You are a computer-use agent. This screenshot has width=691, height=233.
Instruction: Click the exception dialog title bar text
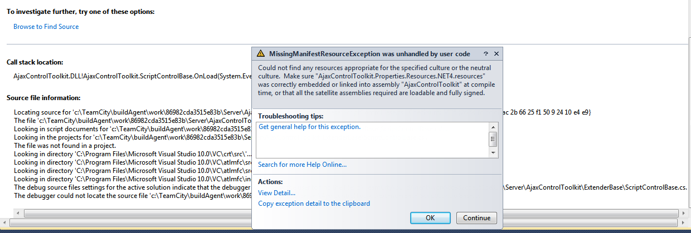(x=369, y=54)
